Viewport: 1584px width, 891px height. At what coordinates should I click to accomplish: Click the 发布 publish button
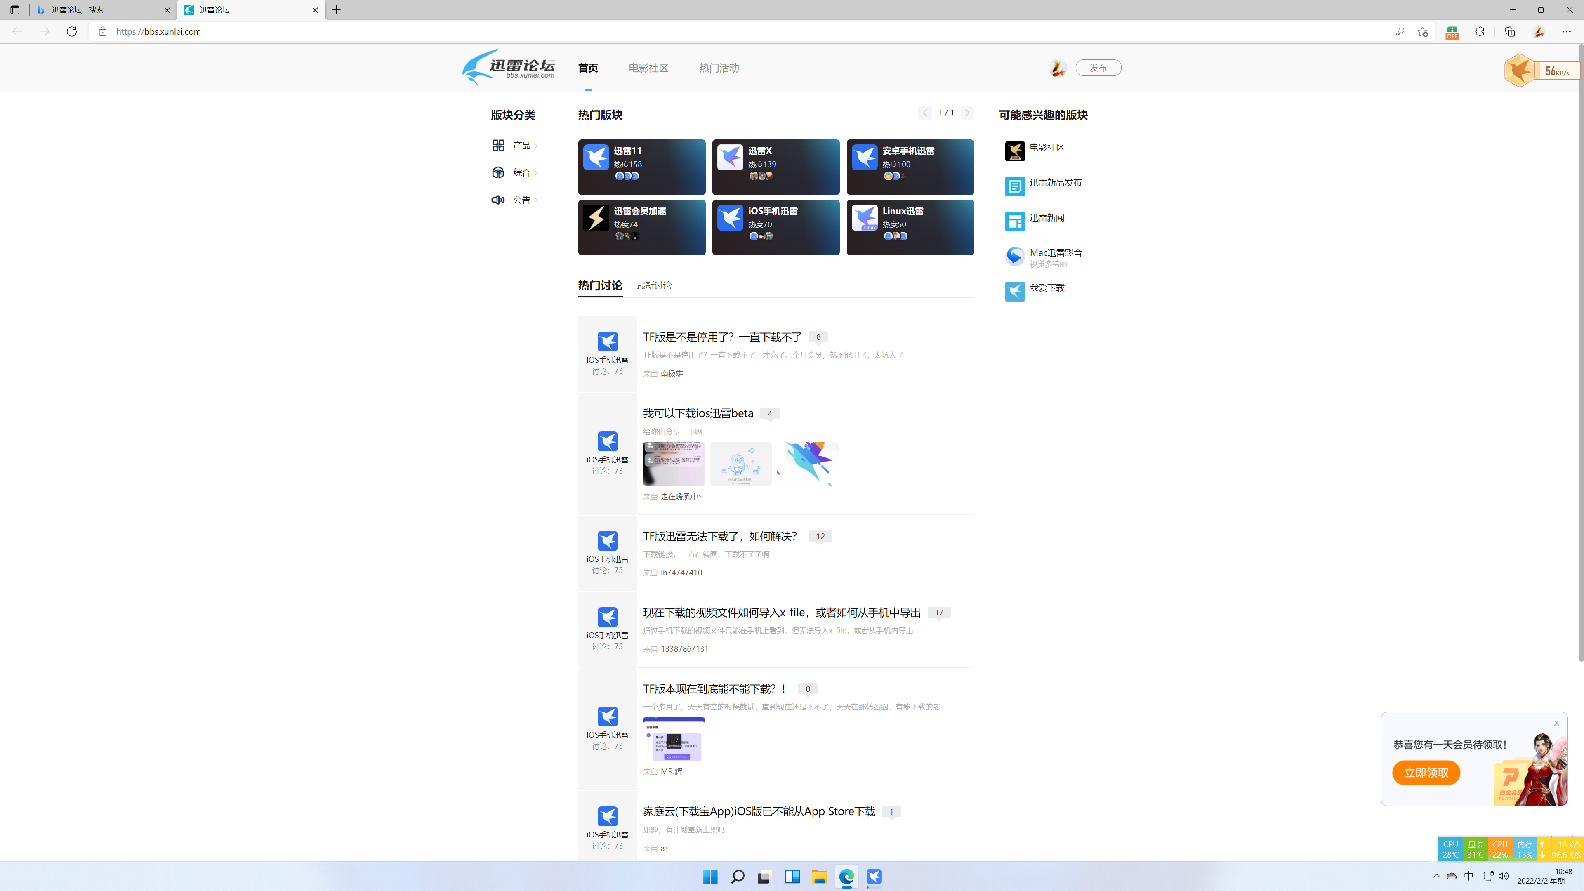1098,68
